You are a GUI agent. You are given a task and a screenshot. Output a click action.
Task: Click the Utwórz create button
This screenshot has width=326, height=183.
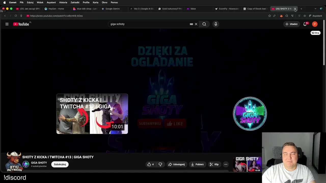(x=291, y=24)
